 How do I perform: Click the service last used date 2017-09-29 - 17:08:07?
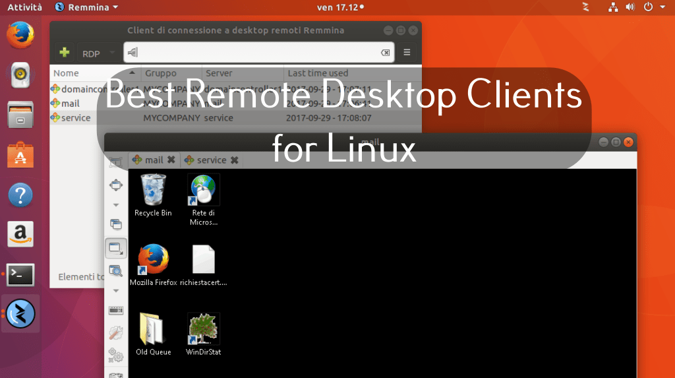328,117
